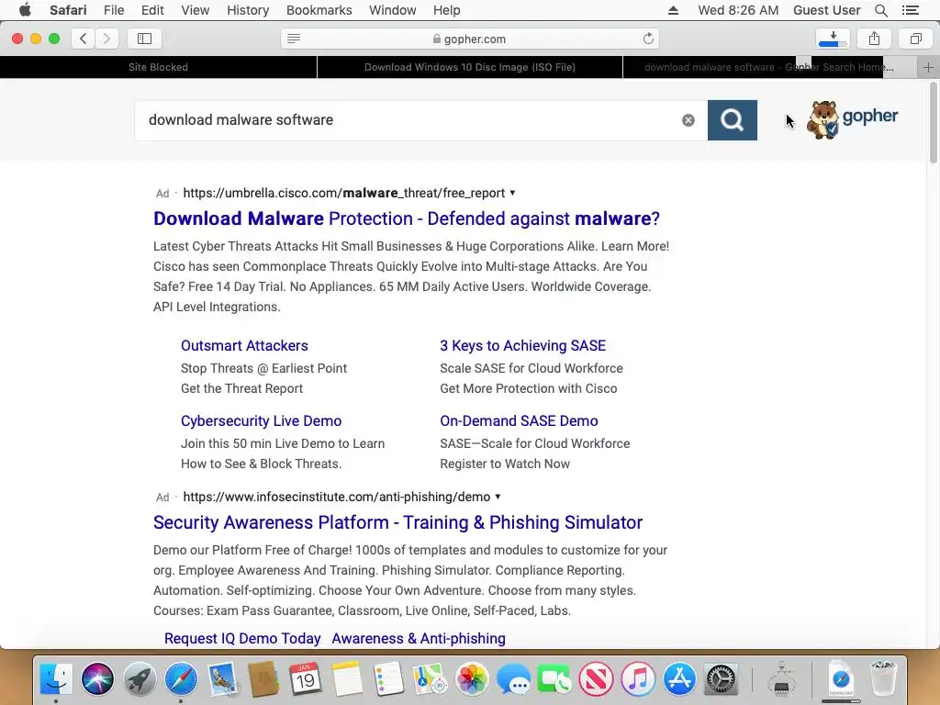Open FaceTime app in dock
Image resolution: width=940 pixels, height=705 pixels.
coord(555,679)
